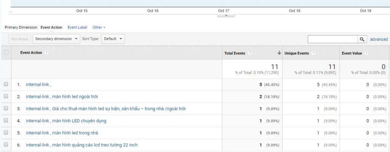The image size is (390, 152).
Task: Check the màn hình led trong nhà row
Action: click(x=6, y=132)
